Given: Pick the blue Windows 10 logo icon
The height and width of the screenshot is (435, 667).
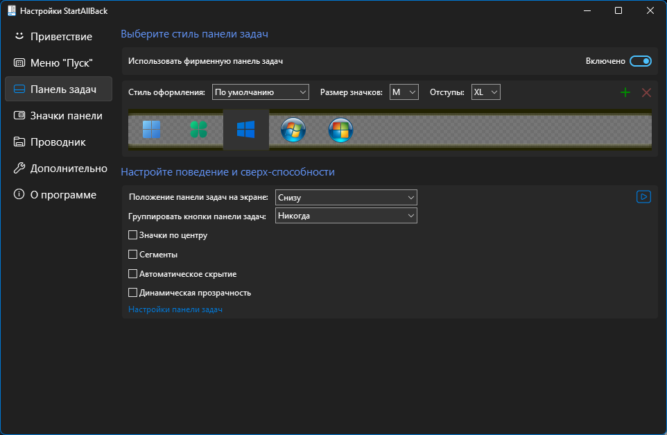Looking at the screenshot, I should coord(246,130).
